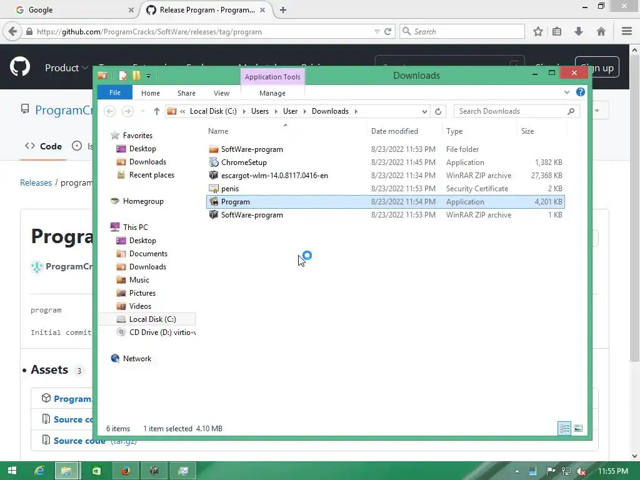Open Windows Store from taskbar
The height and width of the screenshot is (480, 640).
click(96, 471)
